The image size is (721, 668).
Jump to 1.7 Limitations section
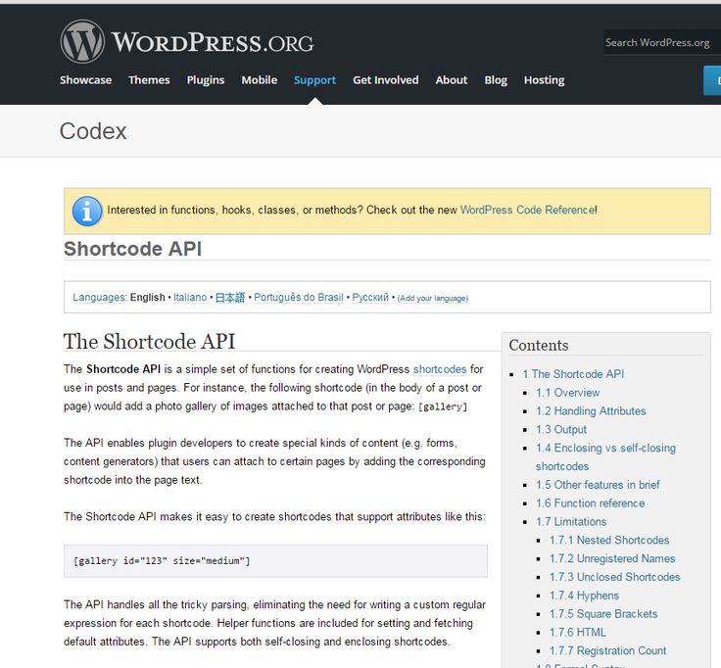coord(571,522)
